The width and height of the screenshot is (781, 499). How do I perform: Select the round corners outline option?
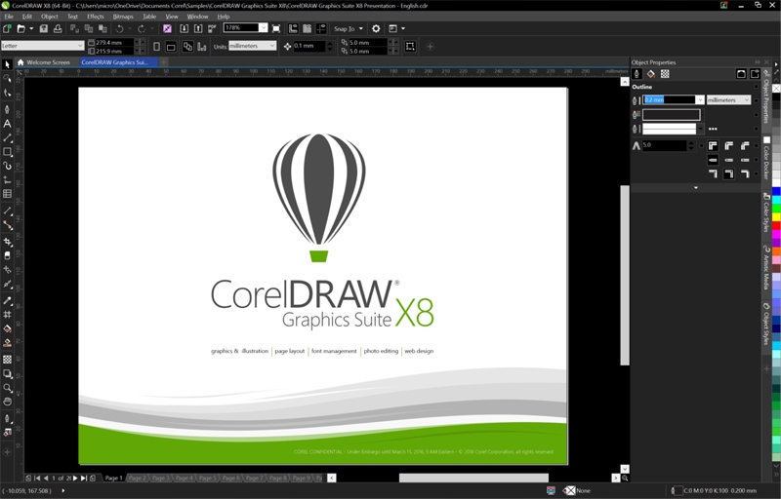coord(727,146)
